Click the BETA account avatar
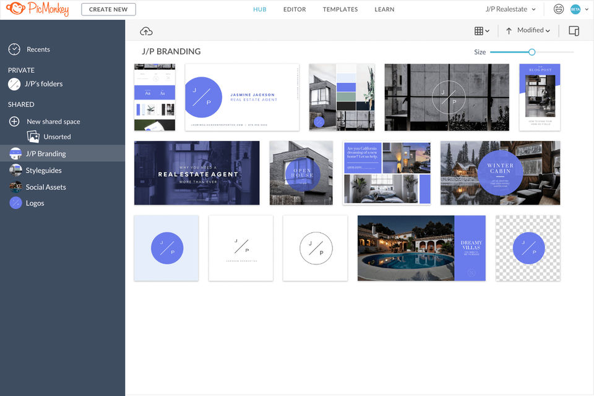The height and width of the screenshot is (396, 594). pos(575,9)
